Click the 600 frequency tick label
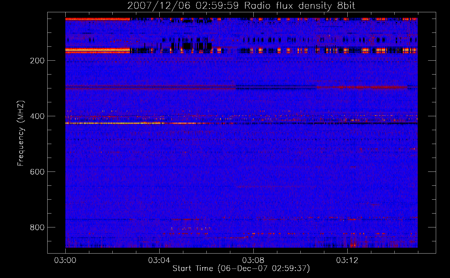Image resolution: width=450 pixels, height=278 pixels. pos(37,172)
